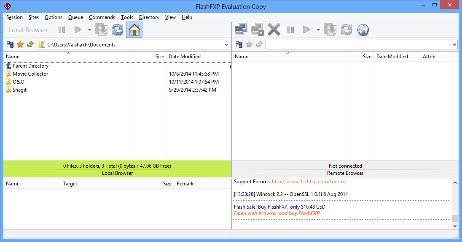Open local bookmarks star icon
This screenshot has width=462, height=242.
point(20,45)
